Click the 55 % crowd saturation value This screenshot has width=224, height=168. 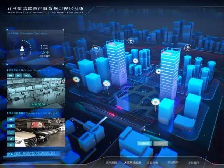point(45,52)
